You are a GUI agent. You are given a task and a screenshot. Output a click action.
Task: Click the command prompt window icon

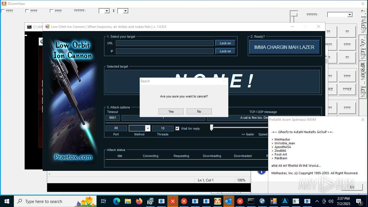[29, 27]
